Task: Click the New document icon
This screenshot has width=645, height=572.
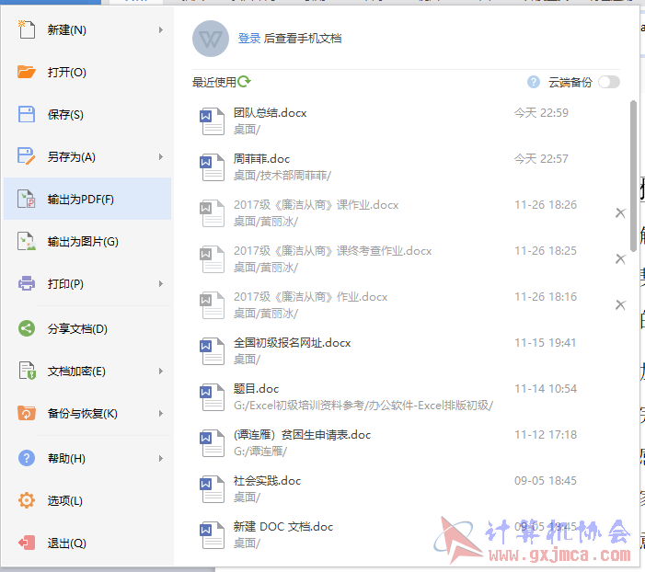Action: [x=27, y=29]
